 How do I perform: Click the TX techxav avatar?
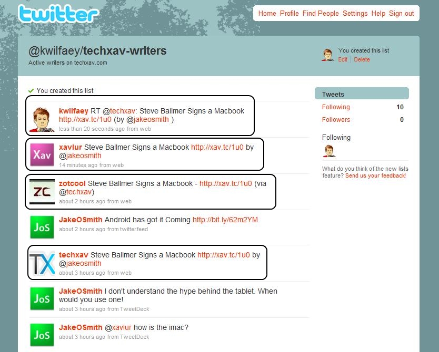[x=42, y=263]
